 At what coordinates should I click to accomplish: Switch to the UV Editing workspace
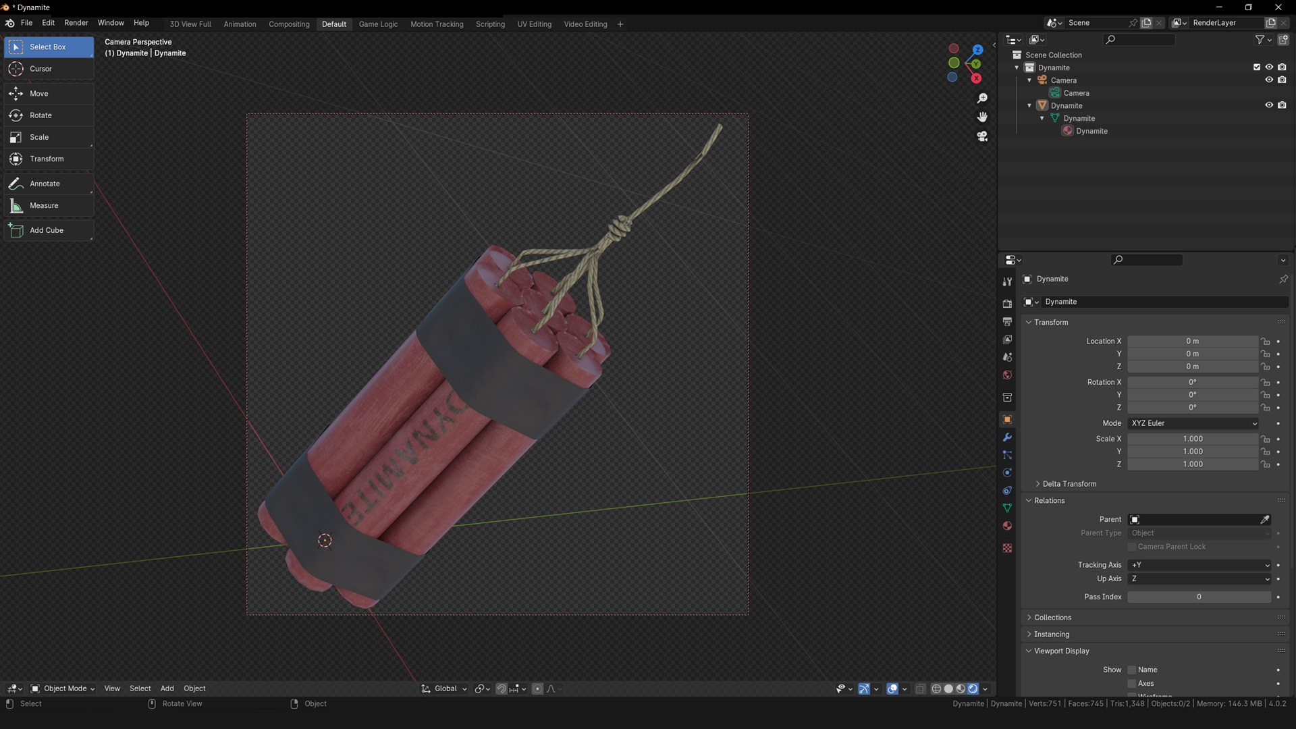pos(534,24)
